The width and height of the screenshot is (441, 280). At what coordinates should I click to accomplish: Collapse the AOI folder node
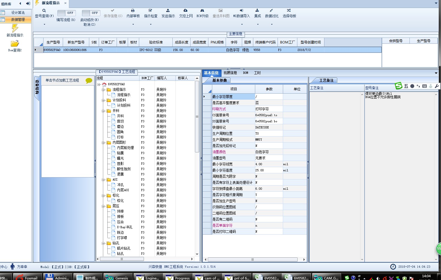(x=103, y=180)
